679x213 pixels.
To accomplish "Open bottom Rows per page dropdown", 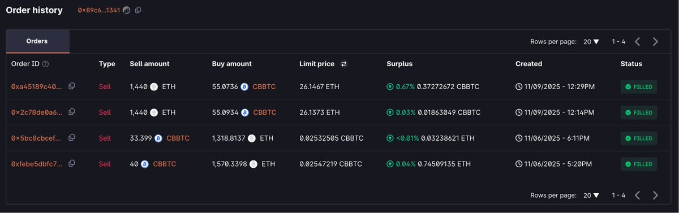I will click(x=591, y=195).
